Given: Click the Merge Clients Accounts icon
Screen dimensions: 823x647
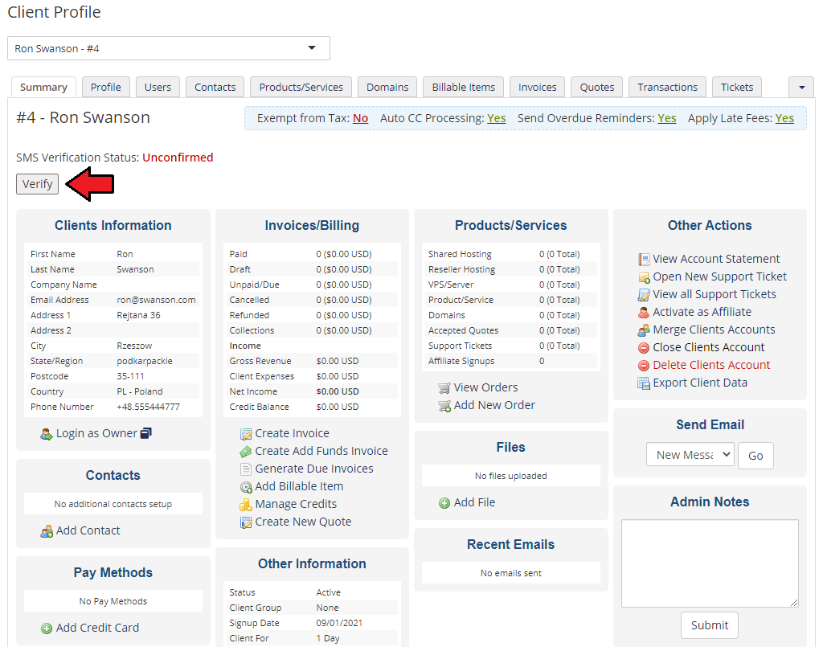Looking at the screenshot, I should 644,330.
